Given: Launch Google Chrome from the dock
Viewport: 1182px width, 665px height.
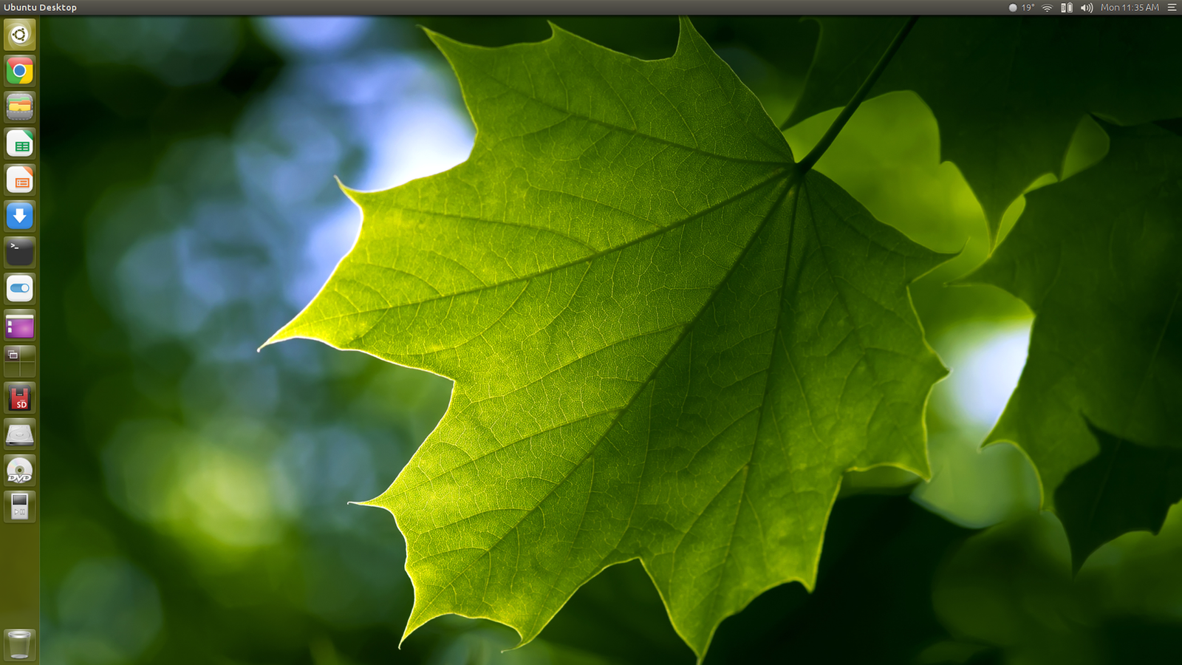Looking at the screenshot, I should [20, 71].
